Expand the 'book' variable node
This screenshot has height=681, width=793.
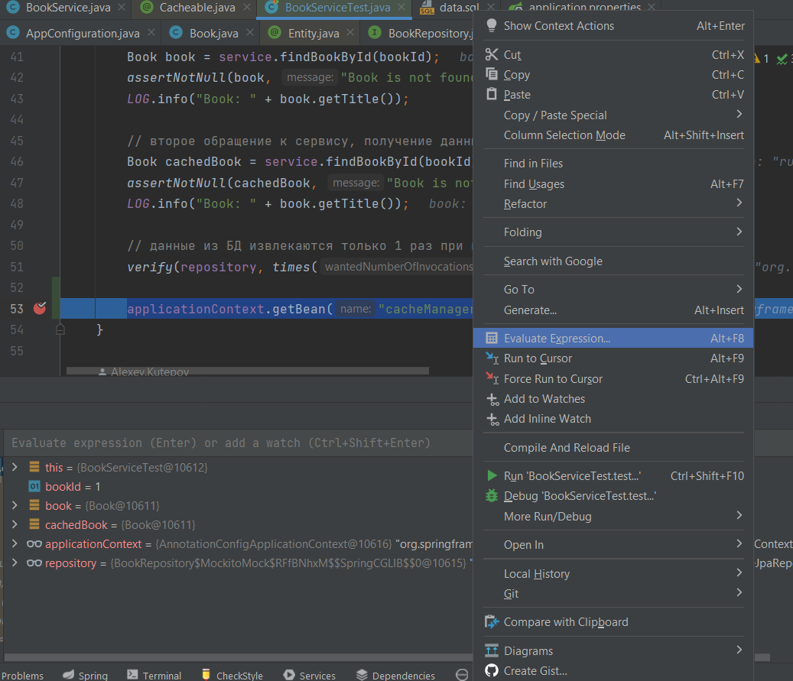click(15, 505)
